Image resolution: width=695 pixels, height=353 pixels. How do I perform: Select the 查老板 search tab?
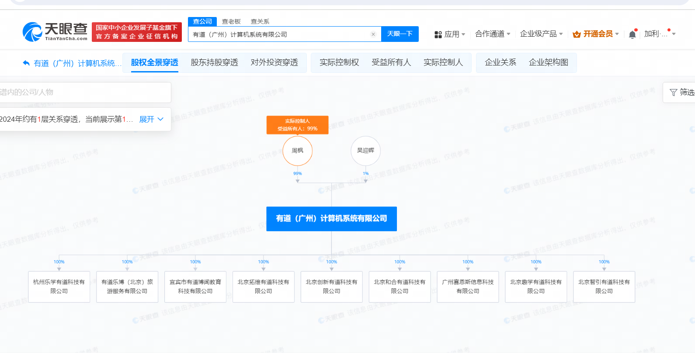[231, 21]
